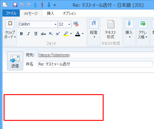Toggle bold formatting
154x129 pixels.
21,34
